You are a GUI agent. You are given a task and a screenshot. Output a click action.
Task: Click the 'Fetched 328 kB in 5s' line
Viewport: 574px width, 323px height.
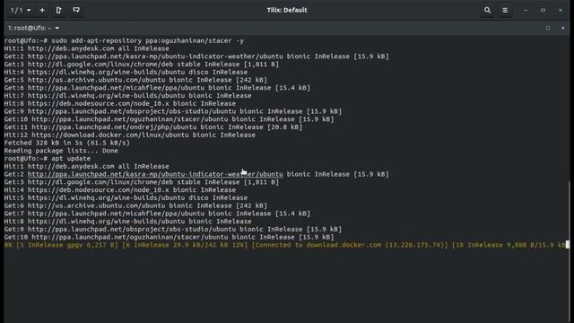[x=67, y=143]
